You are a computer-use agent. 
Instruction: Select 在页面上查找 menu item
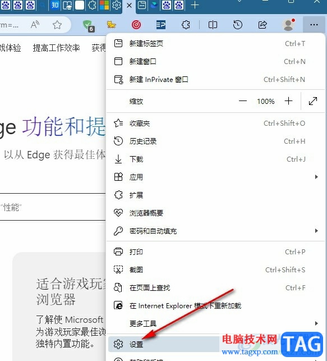[x=215, y=287]
